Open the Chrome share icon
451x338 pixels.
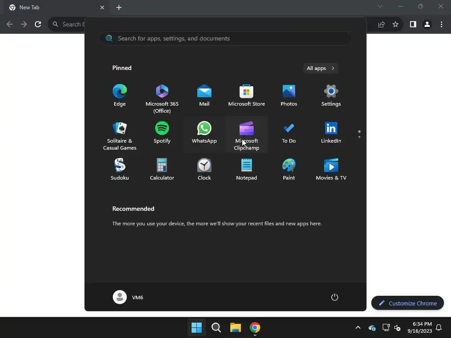click(381, 24)
